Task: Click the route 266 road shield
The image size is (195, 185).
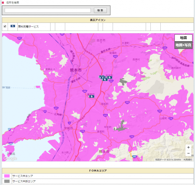Action: click(85, 91)
